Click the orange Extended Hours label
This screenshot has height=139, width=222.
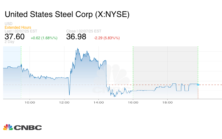[x=18, y=27]
